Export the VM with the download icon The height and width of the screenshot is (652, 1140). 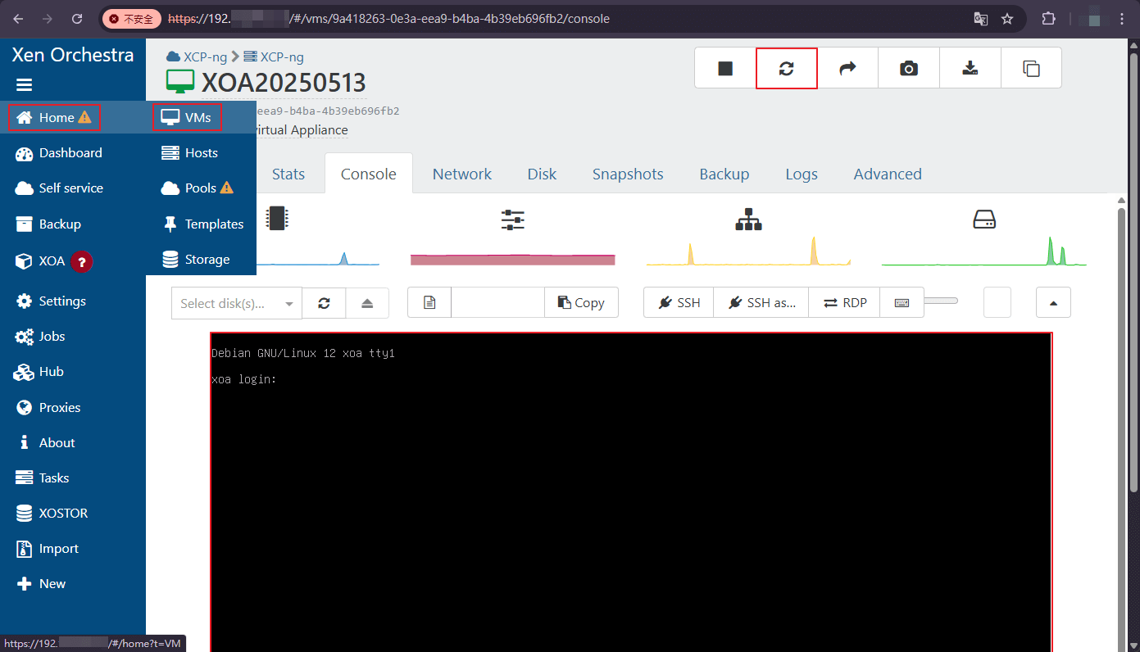pos(970,68)
